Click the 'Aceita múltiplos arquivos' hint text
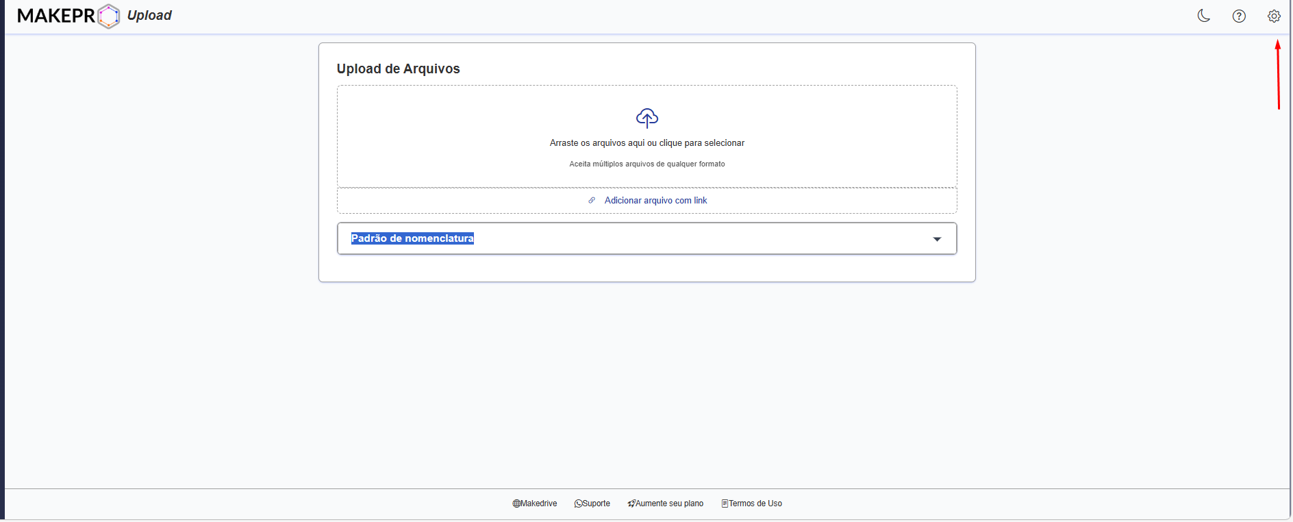Viewport: 1293px width, 522px height. tap(646, 164)
